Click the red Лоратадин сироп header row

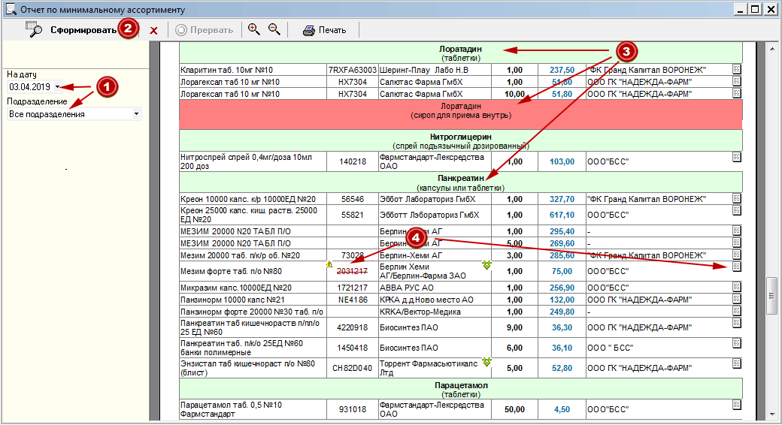pos(460,114)
